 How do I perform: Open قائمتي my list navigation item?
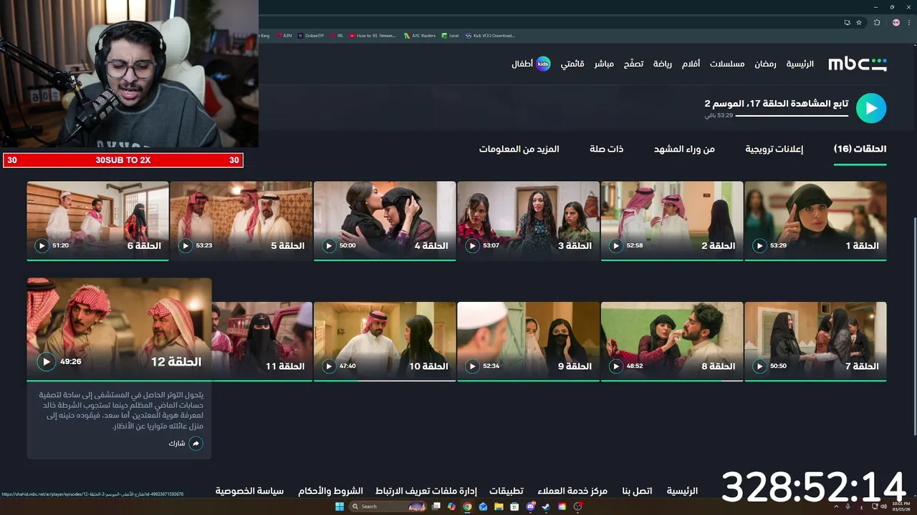pos(572,64)
